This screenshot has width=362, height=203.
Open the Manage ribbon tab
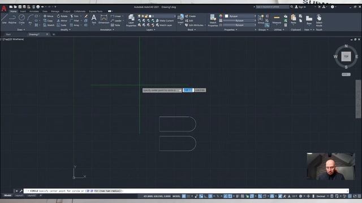[55, 11]
